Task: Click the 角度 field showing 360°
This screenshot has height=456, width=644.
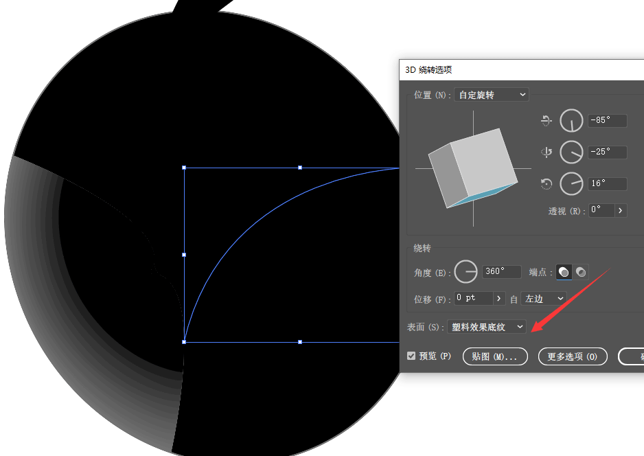Action: (x=501, y=271)
